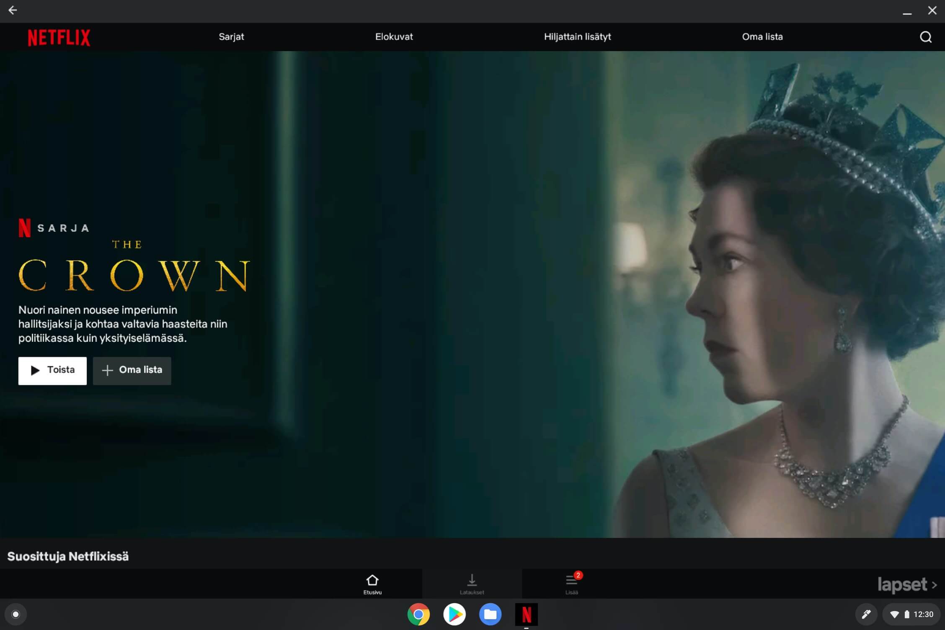Open Hiljattain lisätyt section
Screen dimensions: 945x630
click(577, 37)
